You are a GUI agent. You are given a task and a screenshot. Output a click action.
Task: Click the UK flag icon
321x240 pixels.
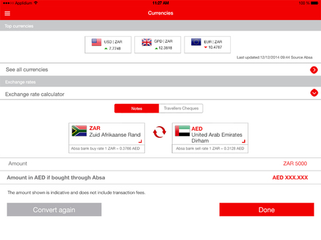click(x=146, y=42)
